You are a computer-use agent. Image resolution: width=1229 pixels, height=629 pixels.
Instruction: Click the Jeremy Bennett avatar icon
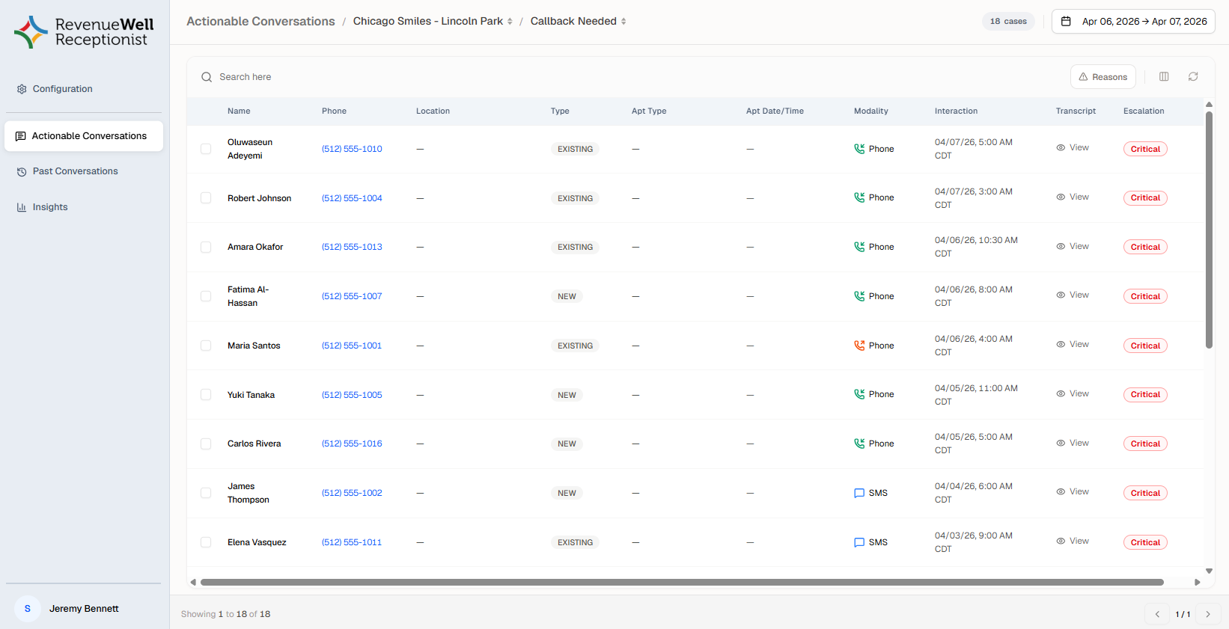pos(28,609)
